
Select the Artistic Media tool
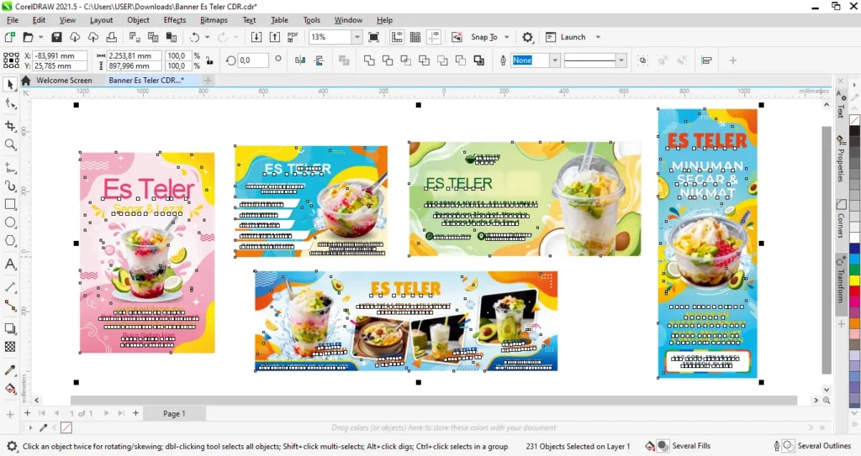(x=10, y=186)
